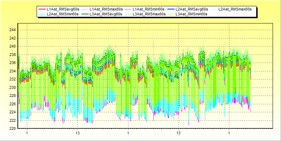The width and height of the screenshot is (281, 141).
Task: Select the L2Ast_RMSavg60s legend label
Action: click(x=192, y=9)
